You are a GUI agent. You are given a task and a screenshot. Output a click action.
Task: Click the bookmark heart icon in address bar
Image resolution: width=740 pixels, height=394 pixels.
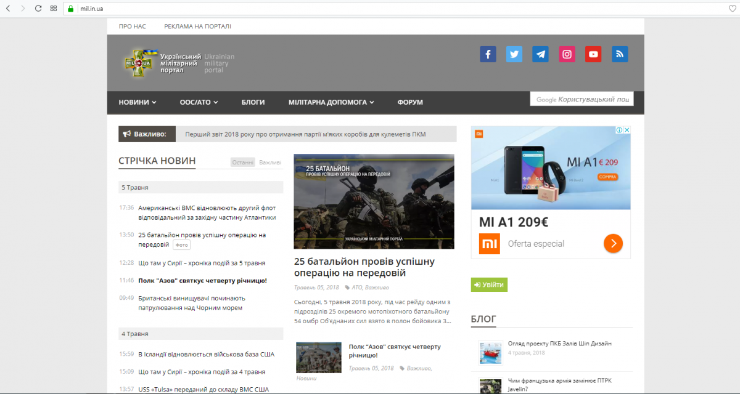click(732, 9)
